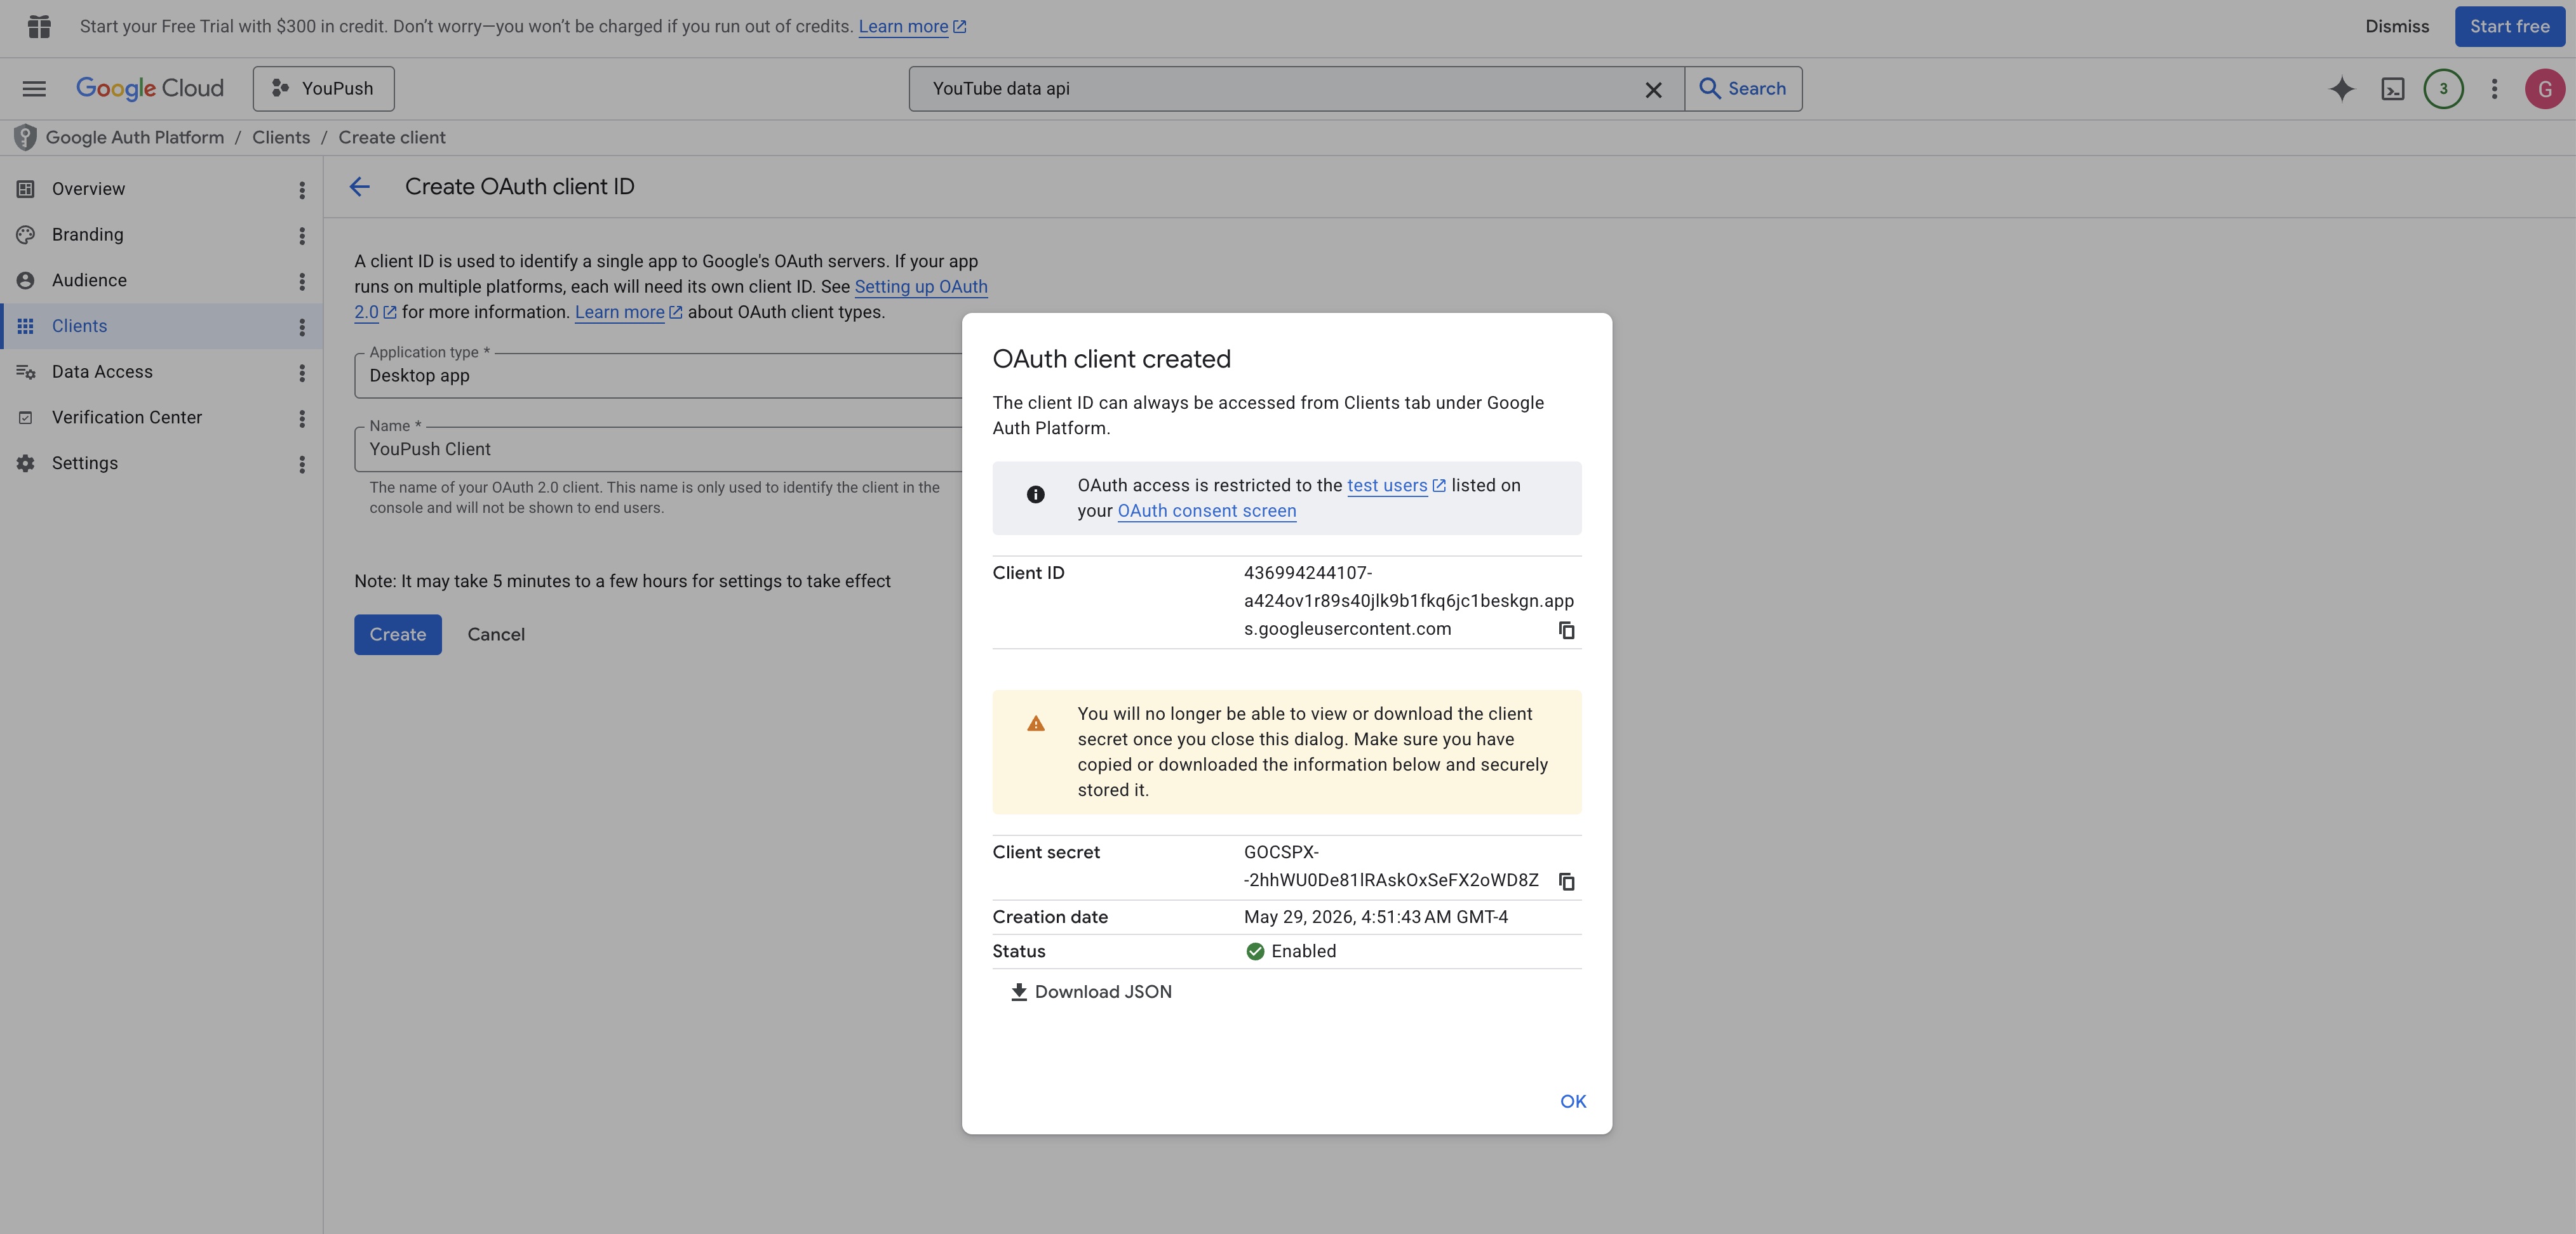This screenshot has height=1234, width=2576.
Task: Open the YouPush project picker
Action: [x=323, y=89]
